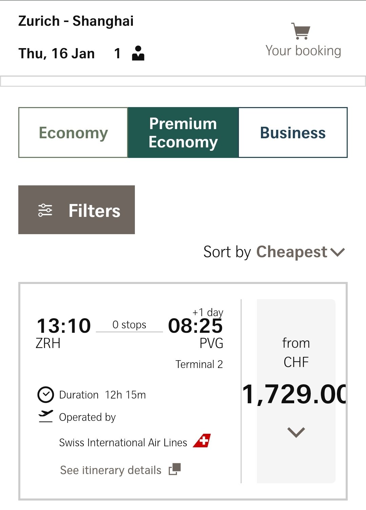Open the shopping cart icon
366x510 pixels.
[x=301, y=31]
